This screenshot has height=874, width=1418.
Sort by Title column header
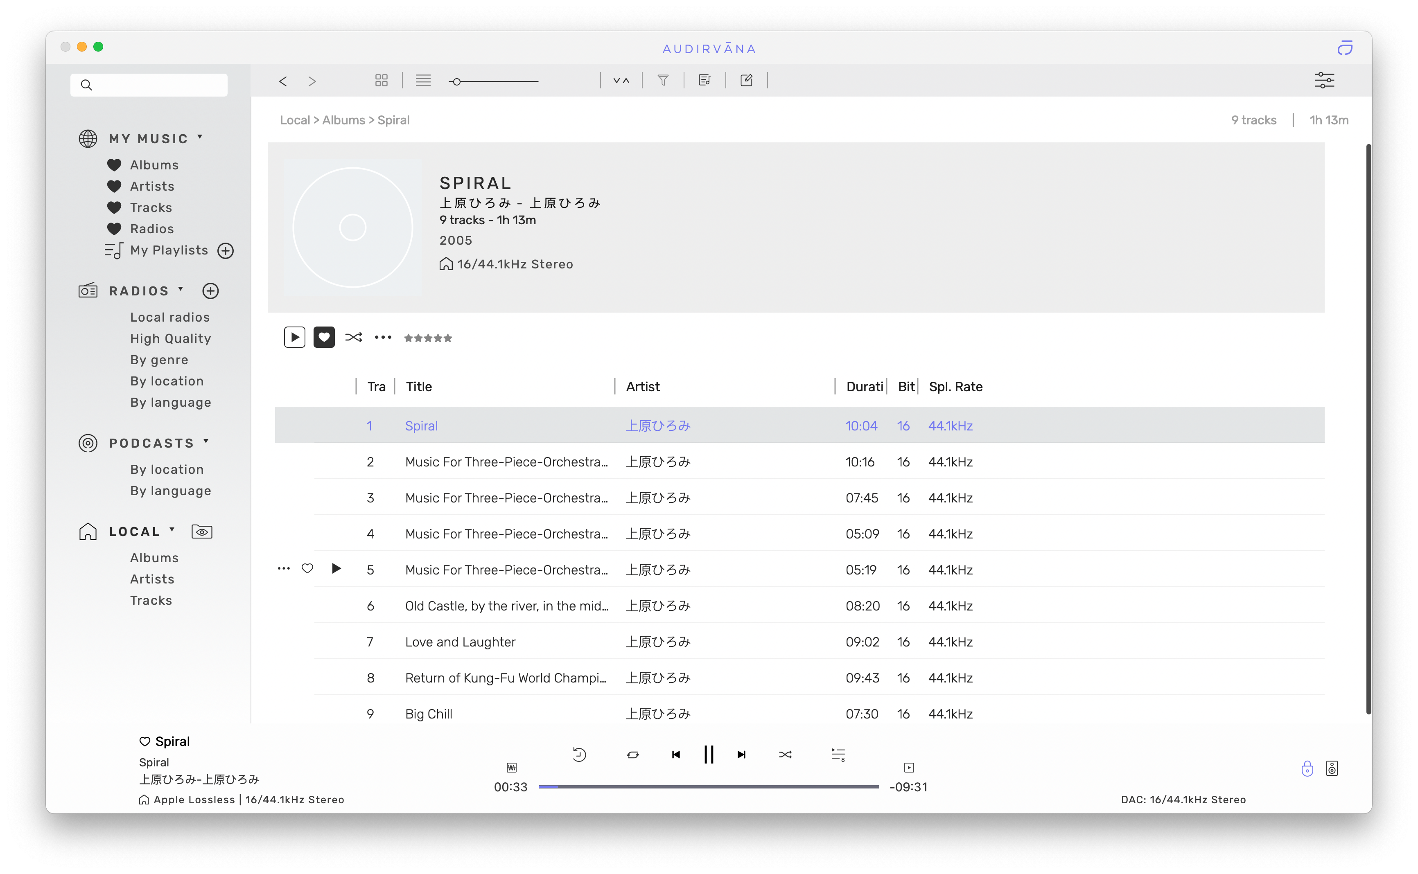point(419,387)
